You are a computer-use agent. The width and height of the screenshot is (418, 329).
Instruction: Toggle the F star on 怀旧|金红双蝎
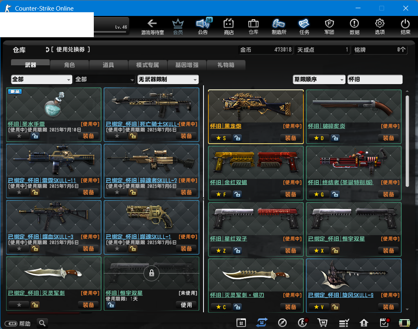pos(221,194)
